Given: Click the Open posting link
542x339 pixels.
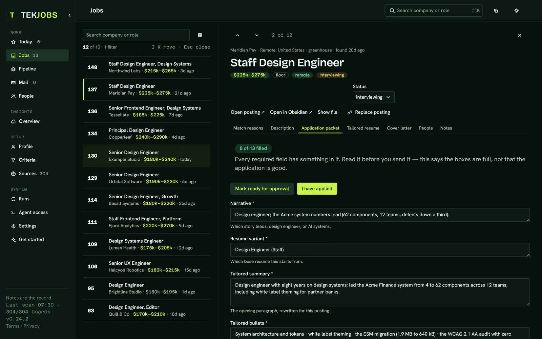Looking at the screenshot, I should tap(248, 112).
